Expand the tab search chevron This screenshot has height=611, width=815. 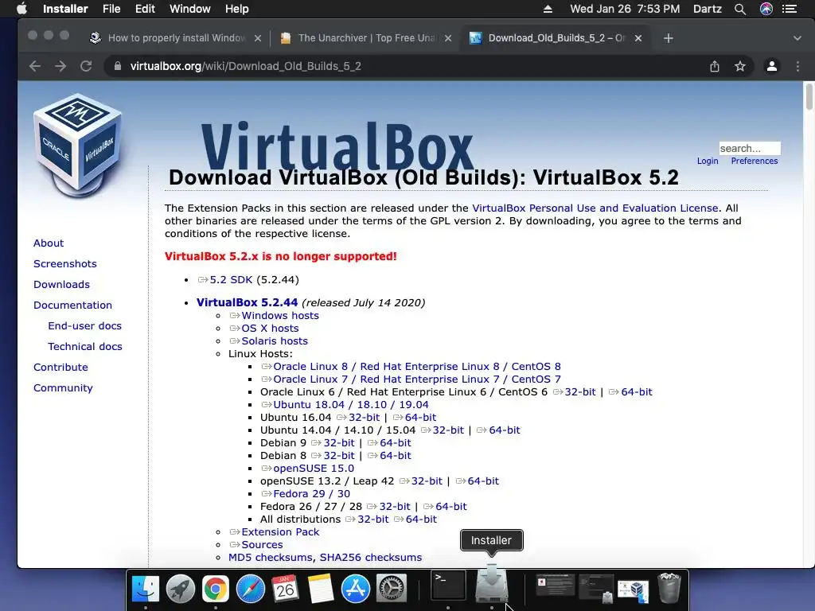click(797, 38)
